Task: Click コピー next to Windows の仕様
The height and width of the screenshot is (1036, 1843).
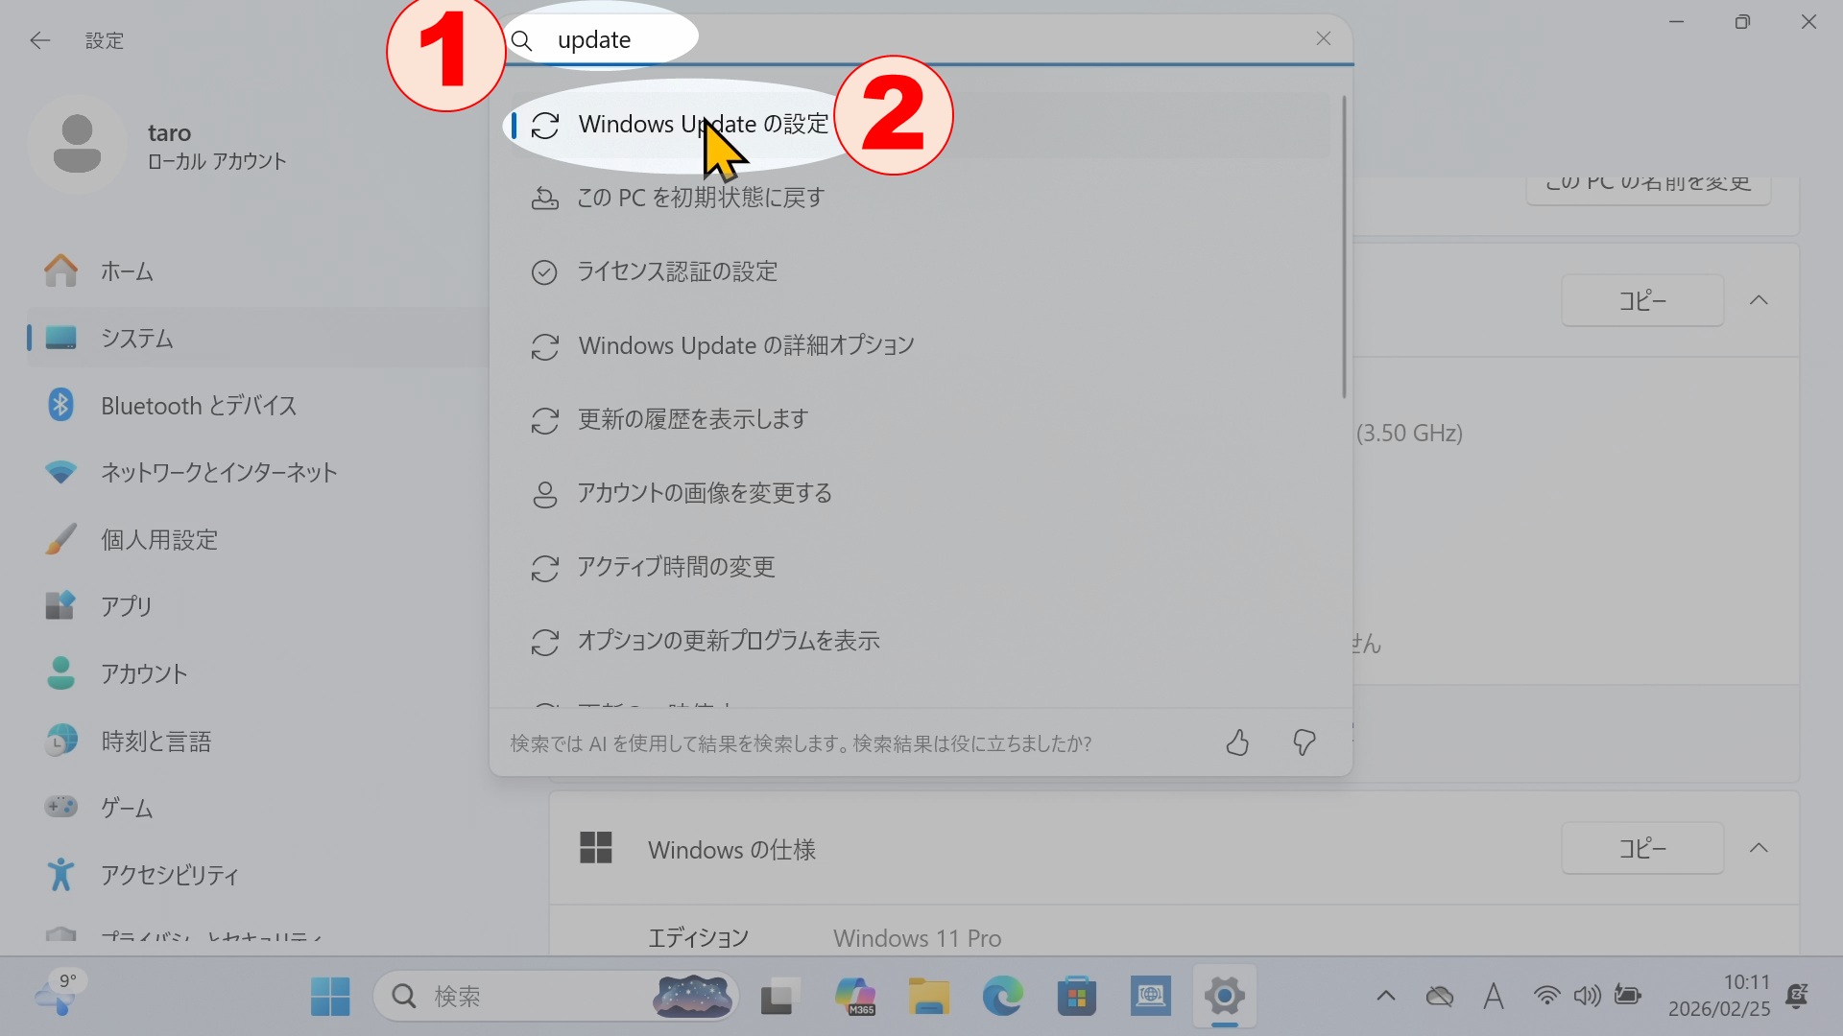Action: pos(1640,848)
